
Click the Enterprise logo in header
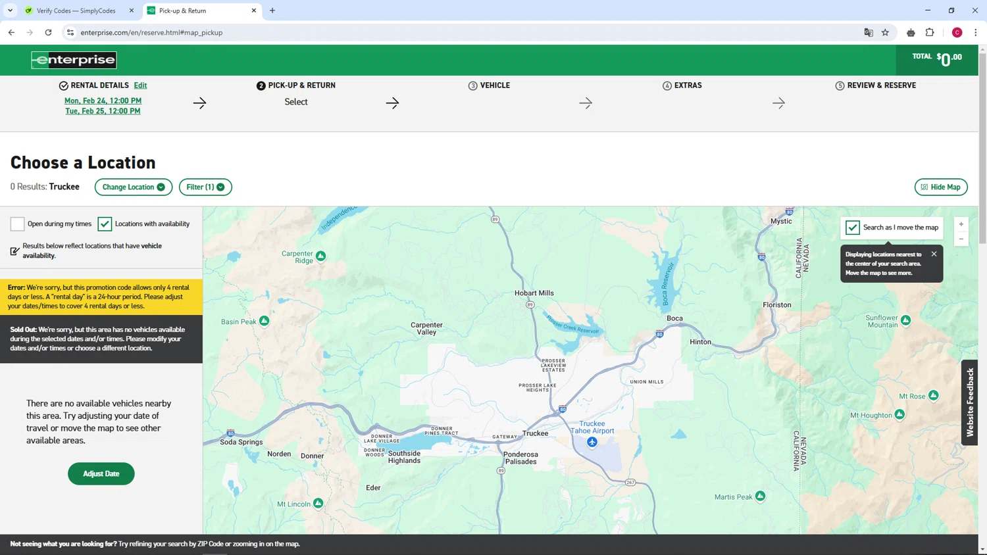click(74, 60)
